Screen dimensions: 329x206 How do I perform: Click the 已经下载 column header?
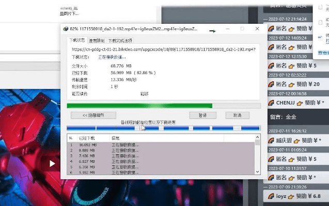point(93,138)
